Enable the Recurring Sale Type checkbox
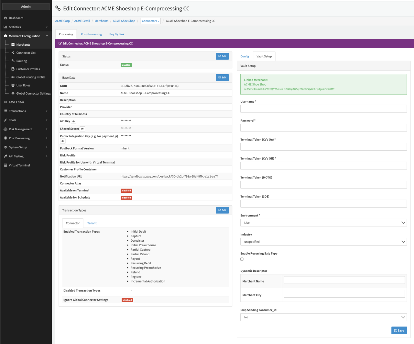Viewport: 414px width, 344px height. [x=242, y=259]
